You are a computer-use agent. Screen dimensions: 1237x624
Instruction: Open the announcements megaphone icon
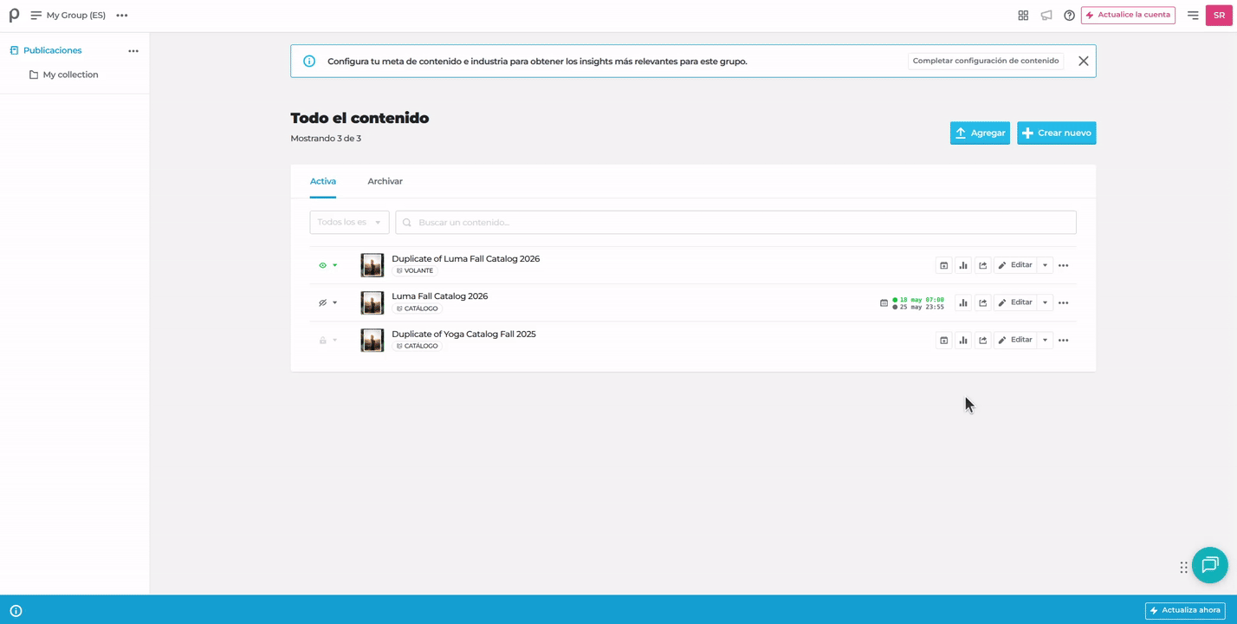1046,16
